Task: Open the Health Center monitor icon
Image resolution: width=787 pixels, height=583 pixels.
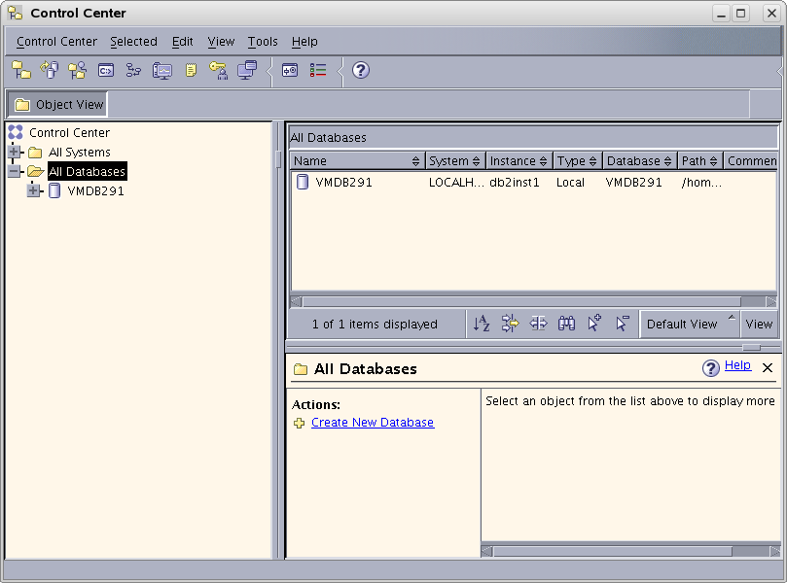Action: click(x=162, y=71)
